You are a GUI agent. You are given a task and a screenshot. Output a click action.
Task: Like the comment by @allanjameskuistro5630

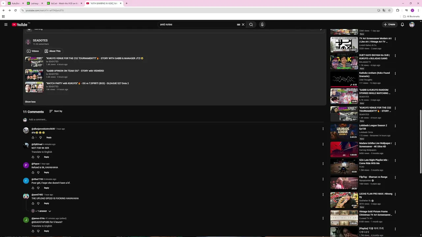(x=33, y=138)
